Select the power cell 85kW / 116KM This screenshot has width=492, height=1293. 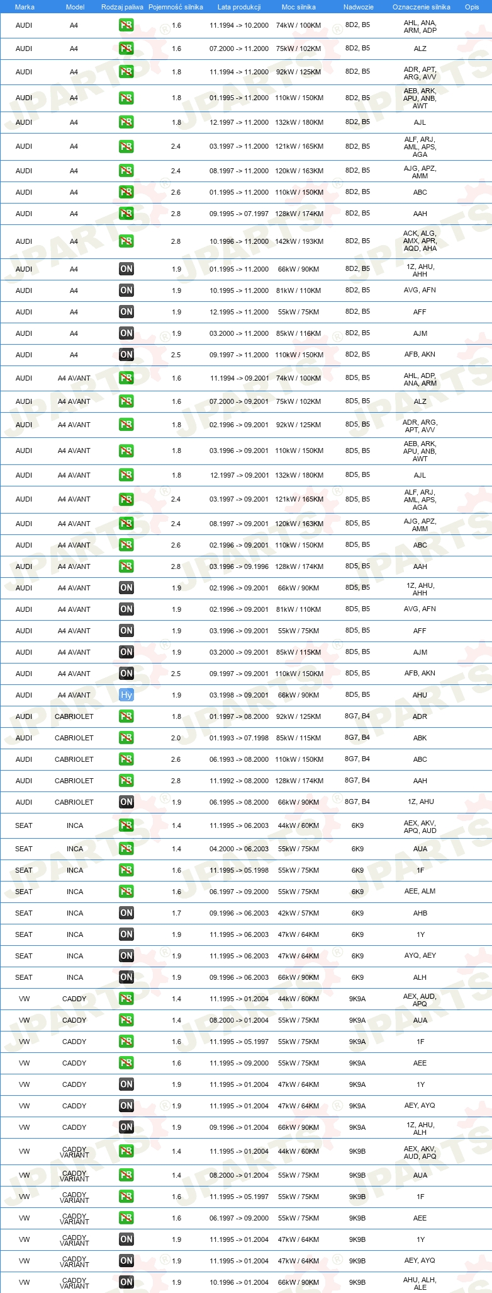298,333
